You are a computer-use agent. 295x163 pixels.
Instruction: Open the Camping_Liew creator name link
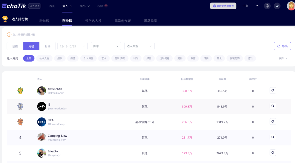click(57, 136)
